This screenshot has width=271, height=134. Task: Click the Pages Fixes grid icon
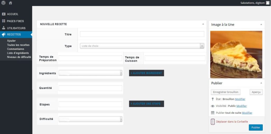tap(4, 21)
